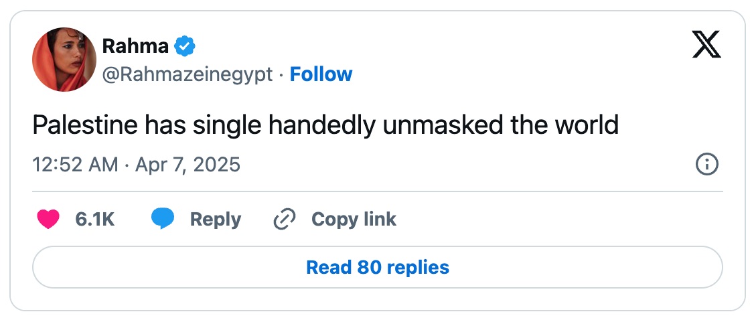
Task: Click the chain link icon
Action: 285,220
